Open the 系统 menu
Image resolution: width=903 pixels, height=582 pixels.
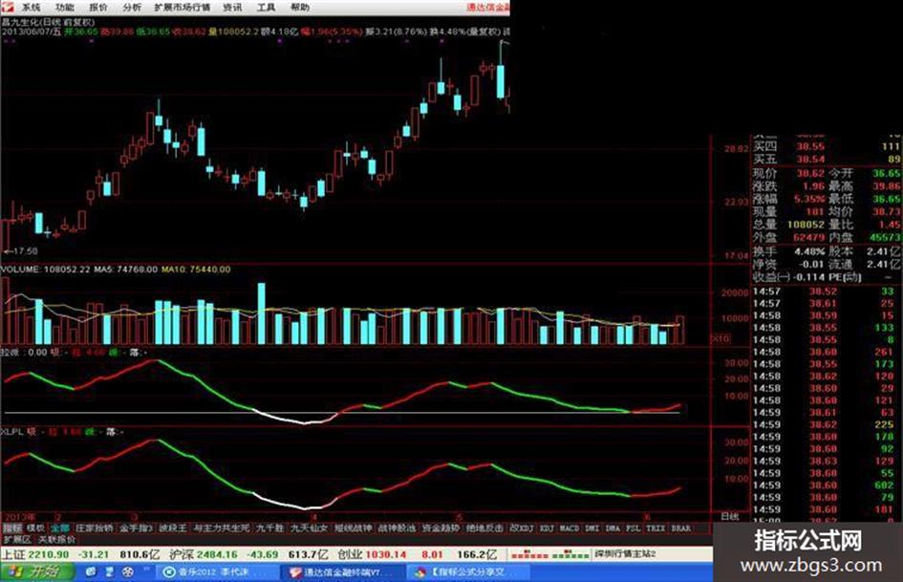click(x=32, y=7)
